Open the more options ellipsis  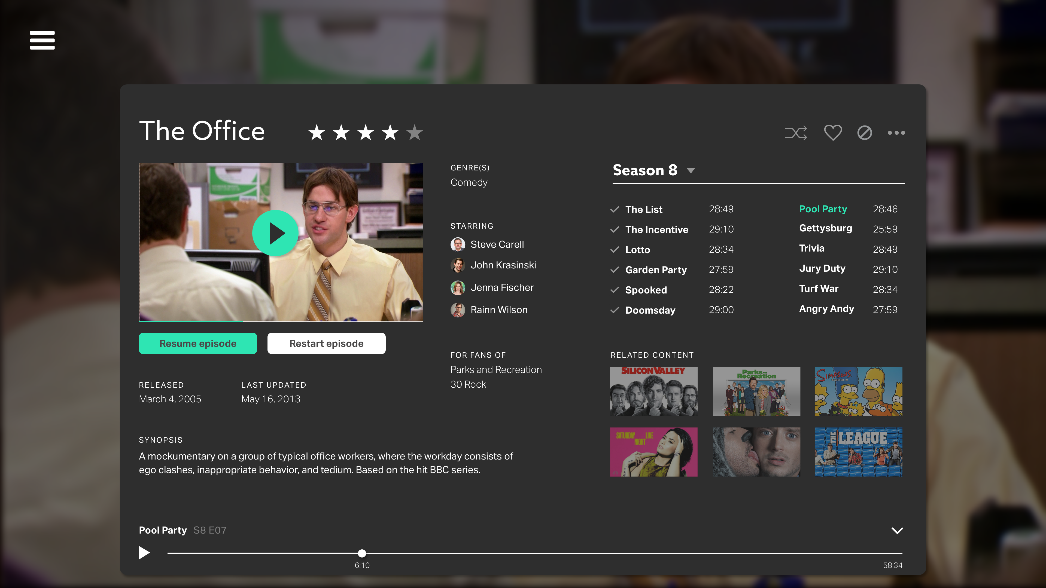click(x=896, y=133)
